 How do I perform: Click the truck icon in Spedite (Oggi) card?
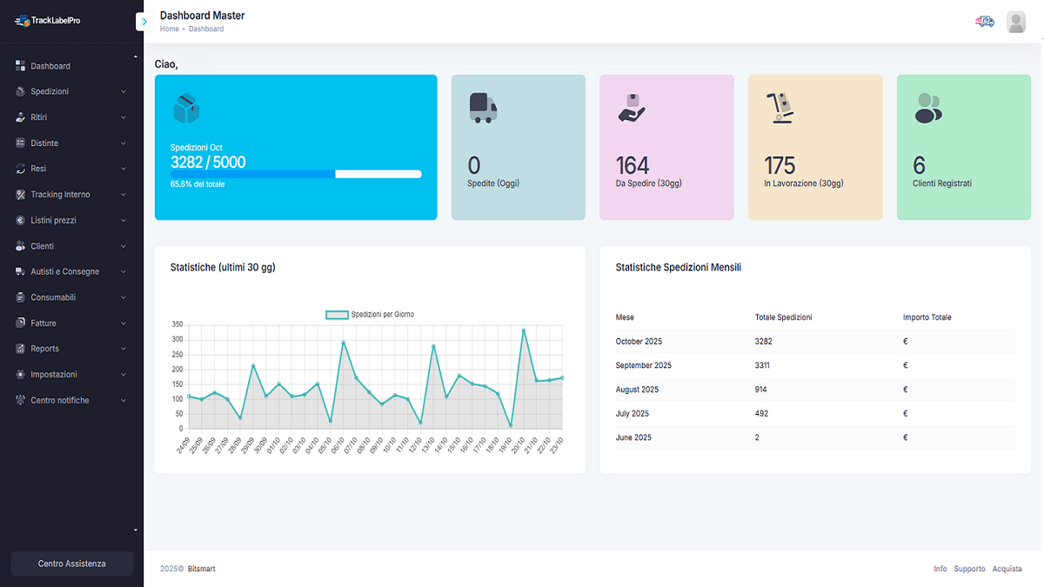(x=484, y=108)
